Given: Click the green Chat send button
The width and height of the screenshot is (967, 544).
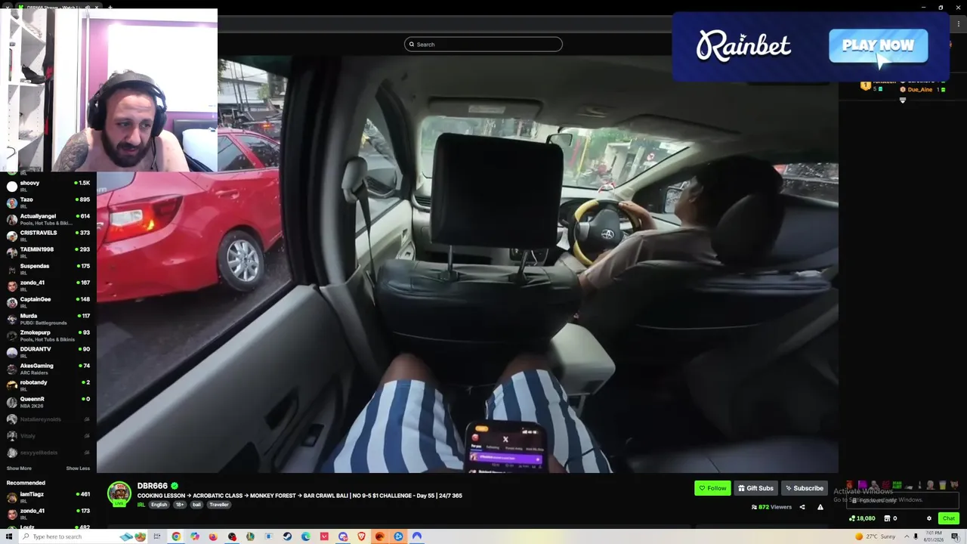Looking at the screenshot, I should [x=949, y=518].
